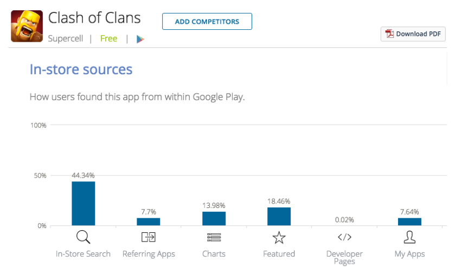Select the 13.98% Charts bar
This screenshot has width=462, height=267.
[214, 218]
